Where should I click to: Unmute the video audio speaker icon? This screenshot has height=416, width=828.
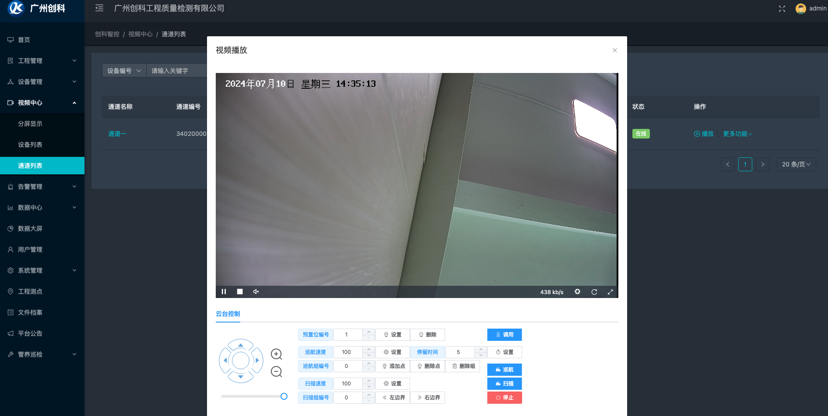coord(256,291)
